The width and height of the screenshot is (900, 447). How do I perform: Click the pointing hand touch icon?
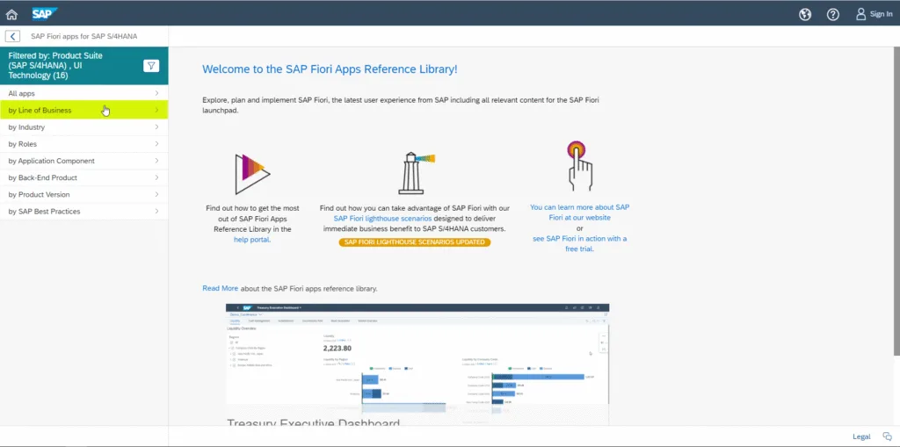(579, 166)
